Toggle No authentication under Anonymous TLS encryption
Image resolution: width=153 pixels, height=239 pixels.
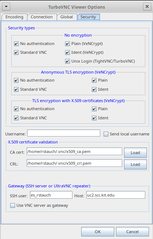tap(16, 80)
